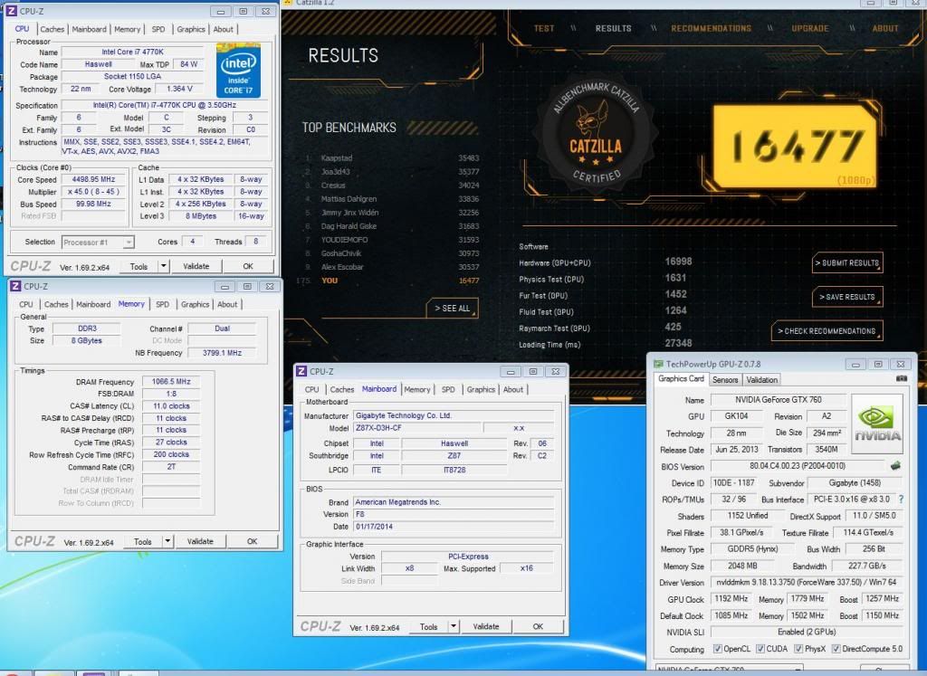Click the Intel Core i7 logo in CPU-Z
This screenshot has width=927, height=676.
(x=238, y=71)
